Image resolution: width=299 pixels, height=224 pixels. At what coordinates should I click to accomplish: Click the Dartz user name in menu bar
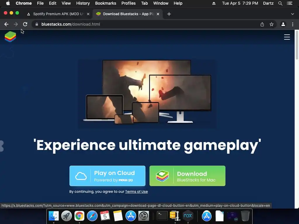click(268, 3)
